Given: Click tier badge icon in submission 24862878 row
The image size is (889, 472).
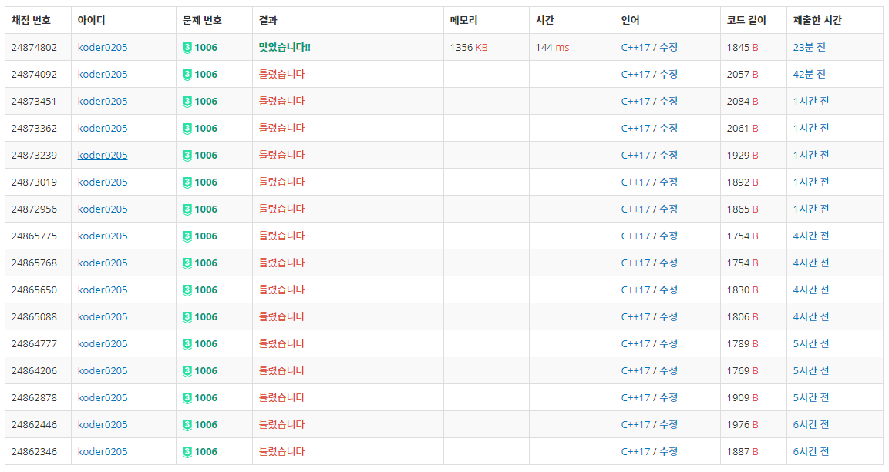Looking at the screenshot, I should [x=187, y=398].
